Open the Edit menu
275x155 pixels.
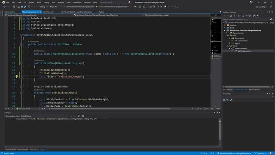point(13,3)
